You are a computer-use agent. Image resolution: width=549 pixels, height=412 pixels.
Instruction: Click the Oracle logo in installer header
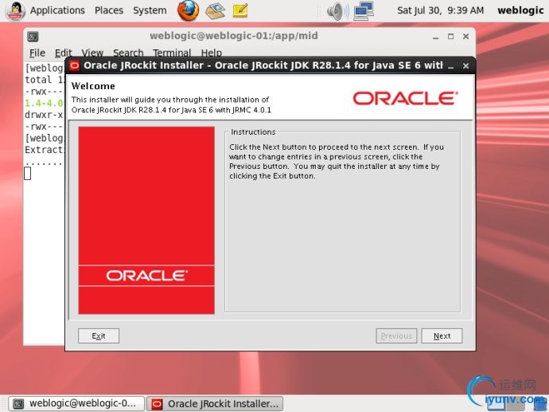405,98
